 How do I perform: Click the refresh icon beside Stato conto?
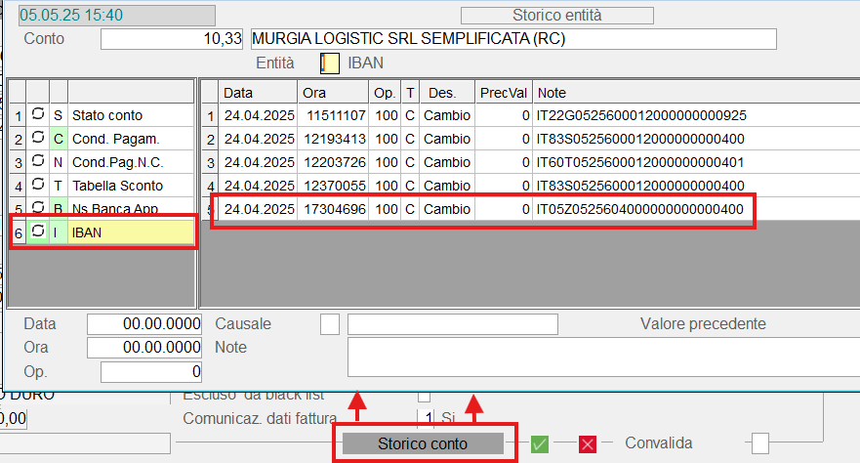(39, 115)
